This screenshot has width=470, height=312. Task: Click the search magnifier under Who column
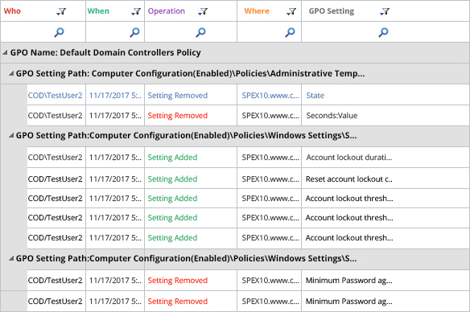59,32
